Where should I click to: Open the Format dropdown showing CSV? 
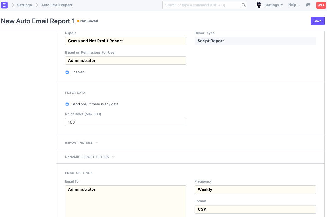(255, 209)
